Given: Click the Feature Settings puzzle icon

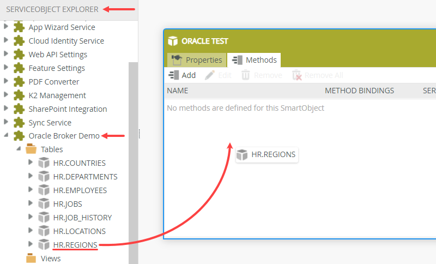Looking at the screenshot, I should click(x=19, y=68).
